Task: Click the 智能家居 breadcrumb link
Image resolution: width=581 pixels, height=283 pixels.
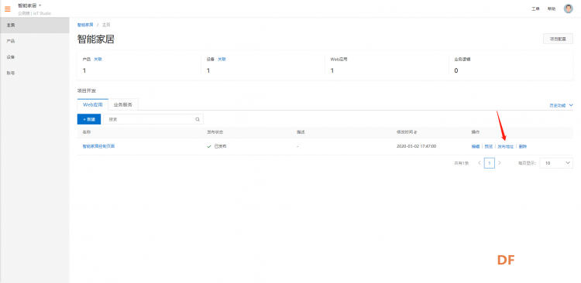Action: pyautogui.click(x=85, y=25)
